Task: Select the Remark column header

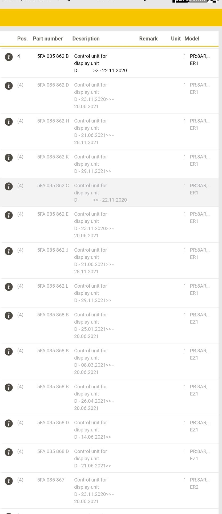Action: point(148,39)
